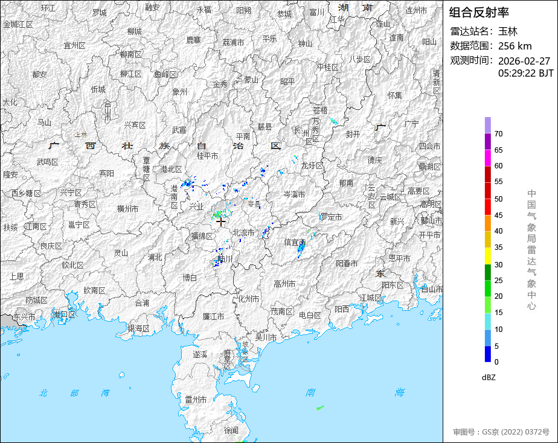Viewport: 558px width, 443px height.
Task: Click the 05:29:22 BJT timestamp
Action: click(525, 73)
